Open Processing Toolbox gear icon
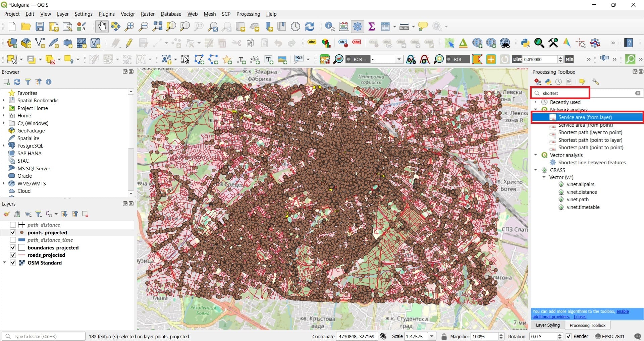The width and height of the screenshot is (644, 341). [x=358, y=26]
